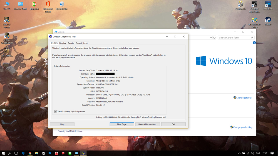Focus the Search Control Panel field
Screen dimensions: 278x156
236,38
